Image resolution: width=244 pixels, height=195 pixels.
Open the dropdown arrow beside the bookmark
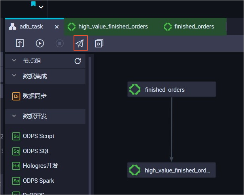tap(41, 7)
